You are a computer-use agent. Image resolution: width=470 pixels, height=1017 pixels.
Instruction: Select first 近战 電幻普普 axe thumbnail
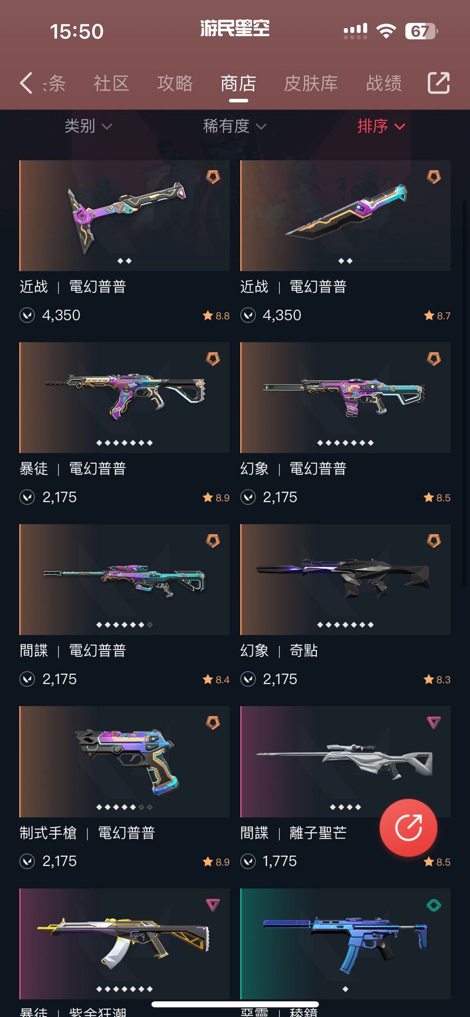pyautogui.click(x=124, y=215)
